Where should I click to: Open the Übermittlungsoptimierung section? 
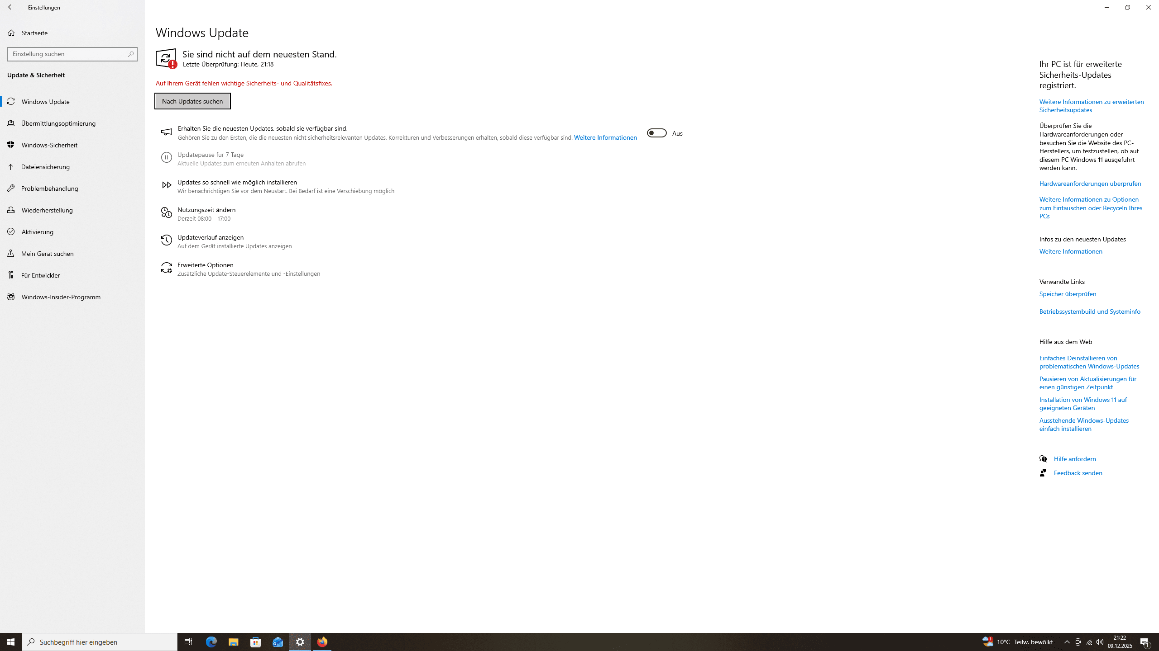[58, 123]
